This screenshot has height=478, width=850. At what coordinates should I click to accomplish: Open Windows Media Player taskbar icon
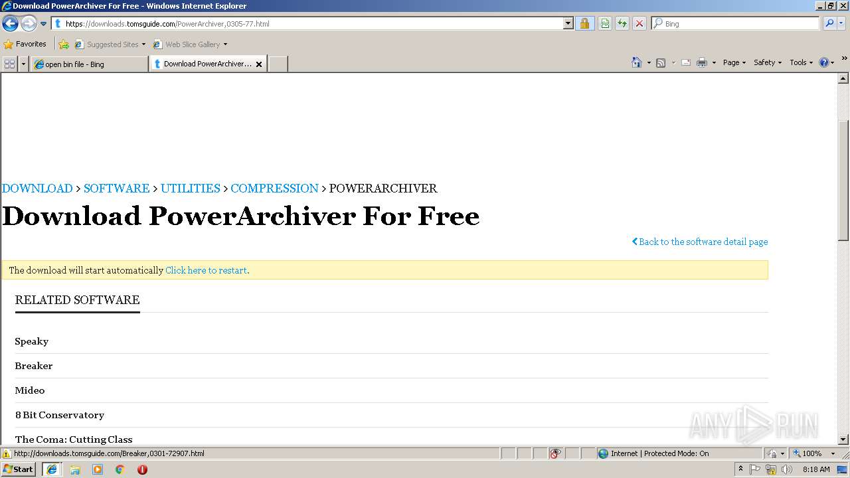pos(98,469)
